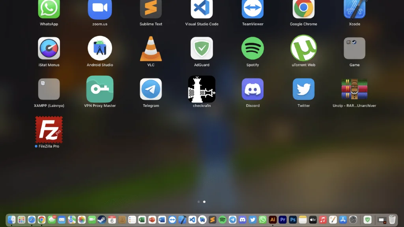Launch Spotify from the Launchpad grid
404x227 pixels.
(252, 48)
